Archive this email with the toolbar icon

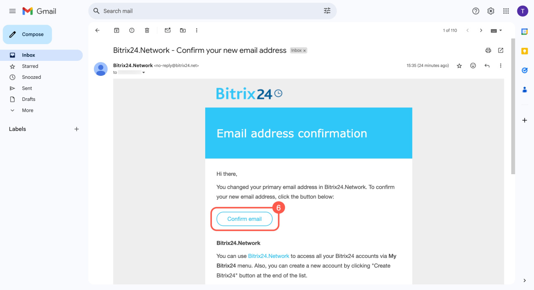coord(117,30)
